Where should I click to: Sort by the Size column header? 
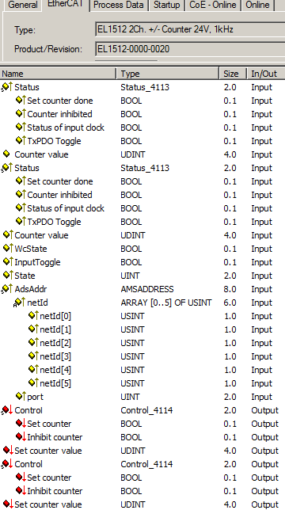(233, 74)
